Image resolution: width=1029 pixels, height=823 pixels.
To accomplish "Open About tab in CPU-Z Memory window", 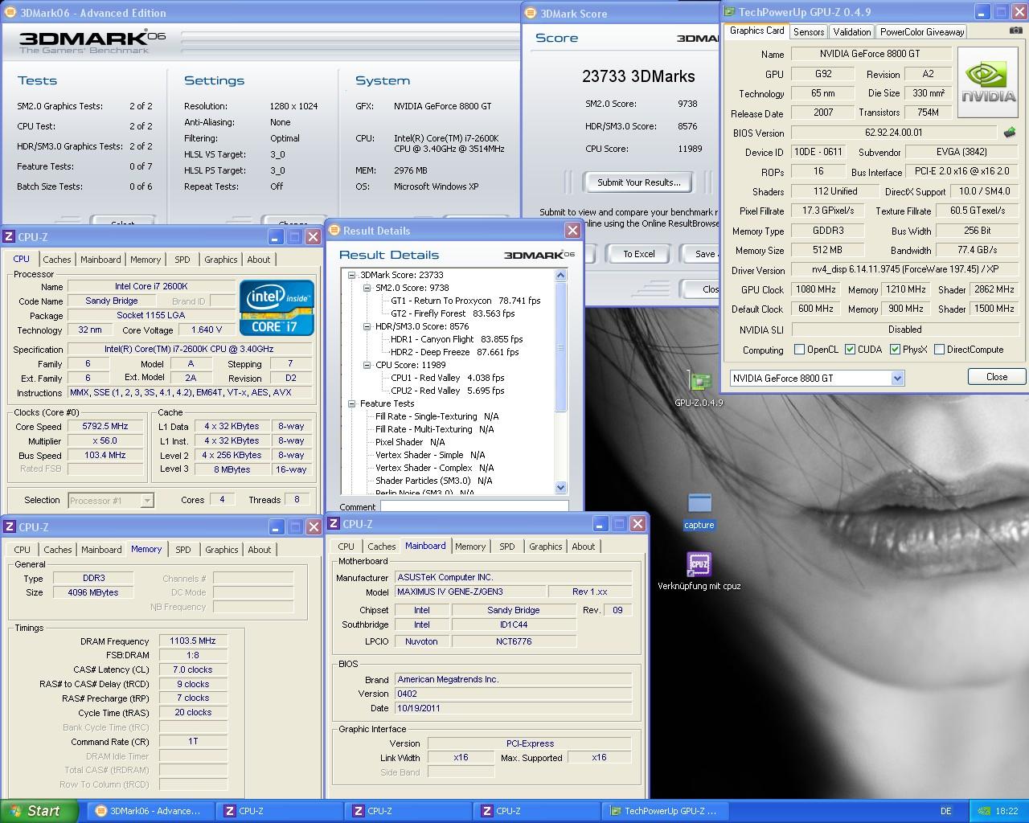I will tap(259, 550).
